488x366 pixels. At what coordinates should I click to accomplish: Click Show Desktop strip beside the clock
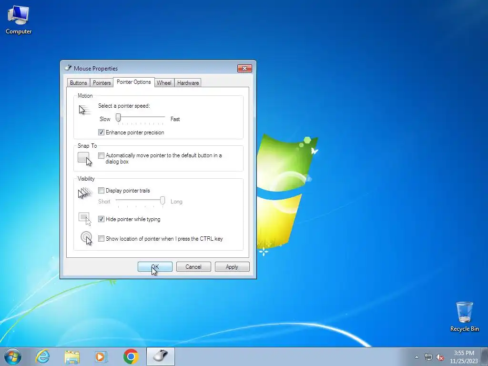click(485, 356)
